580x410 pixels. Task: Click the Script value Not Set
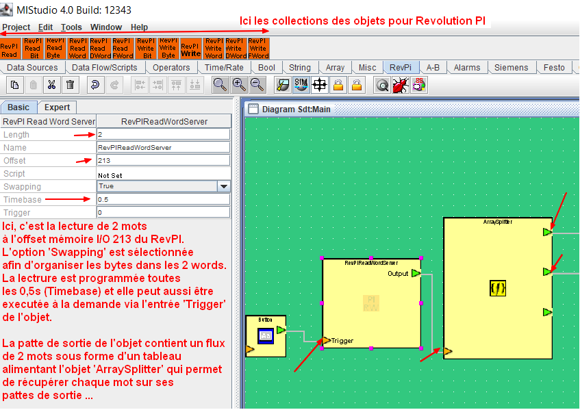pos(110,176)
